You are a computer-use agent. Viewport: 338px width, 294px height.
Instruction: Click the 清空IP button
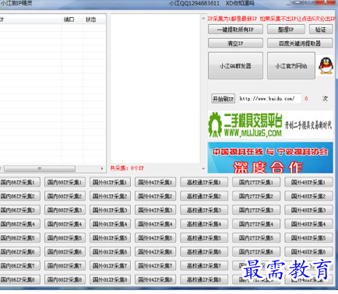click(x=235, y=43)
